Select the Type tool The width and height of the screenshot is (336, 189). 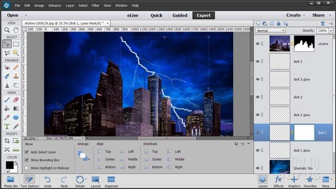tap(7, 127)
